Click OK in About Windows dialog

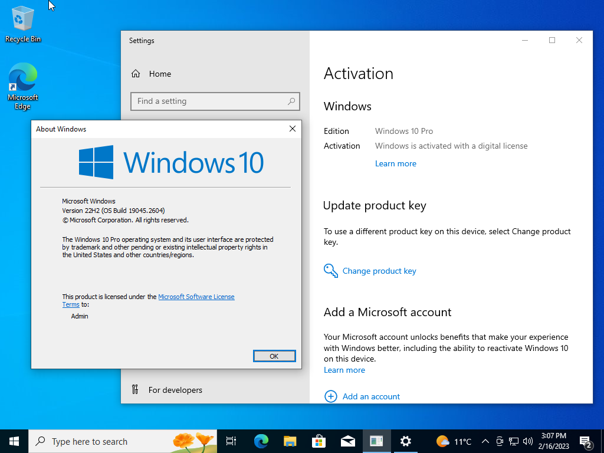(x=274, y=356)
